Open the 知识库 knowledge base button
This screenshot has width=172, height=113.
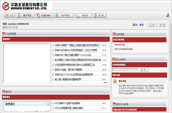[83, 16]
